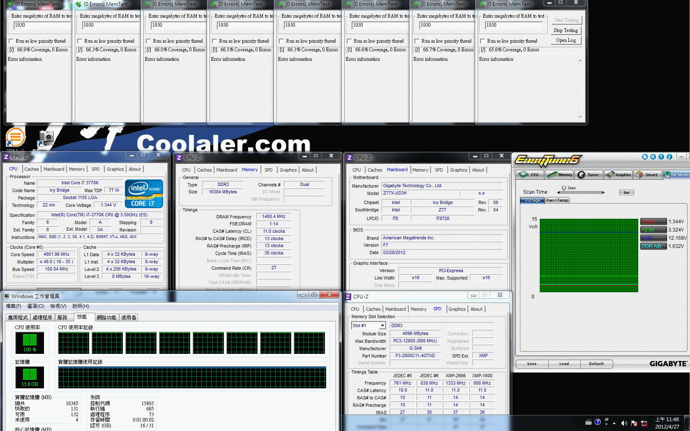Click the keyboard icon in the taskbar

tap(589, 422)
